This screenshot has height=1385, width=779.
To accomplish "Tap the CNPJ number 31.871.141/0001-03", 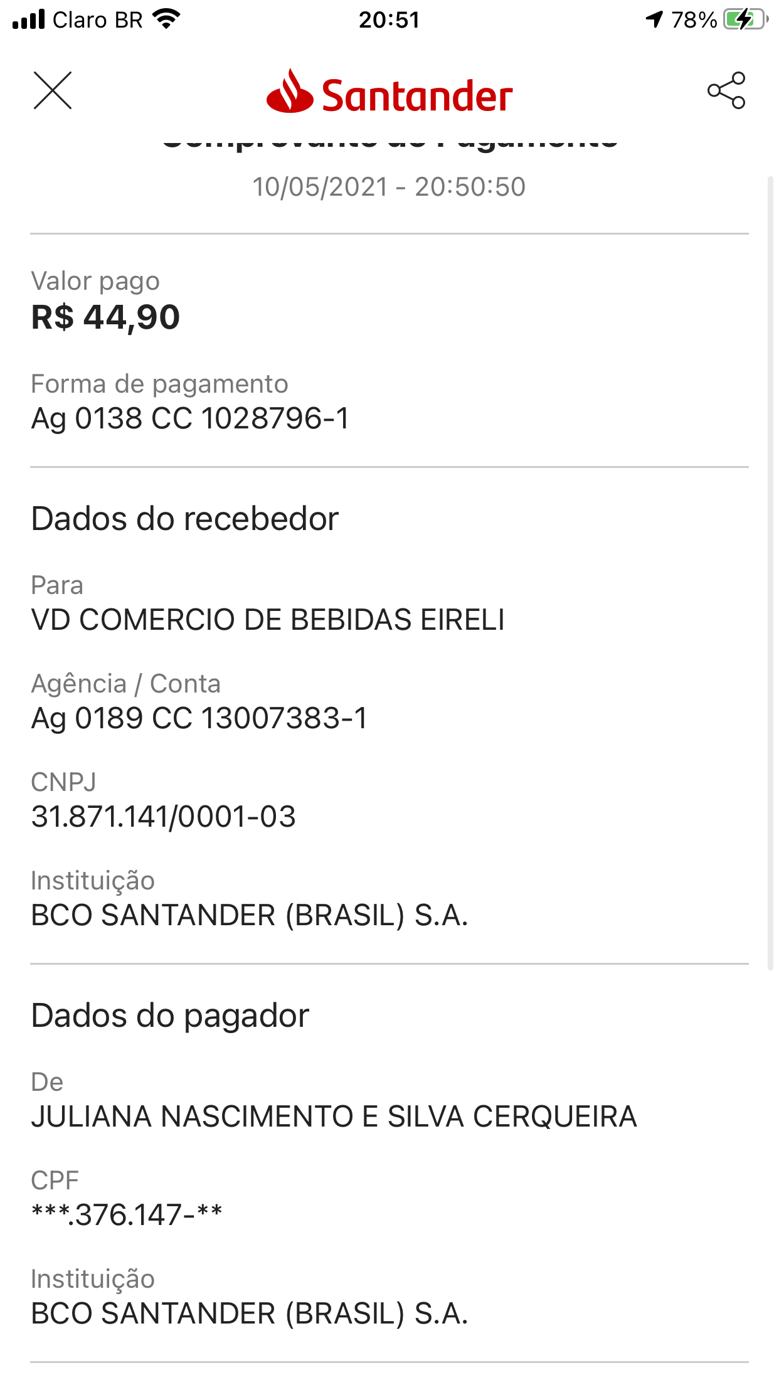I will tap(163, 817).
